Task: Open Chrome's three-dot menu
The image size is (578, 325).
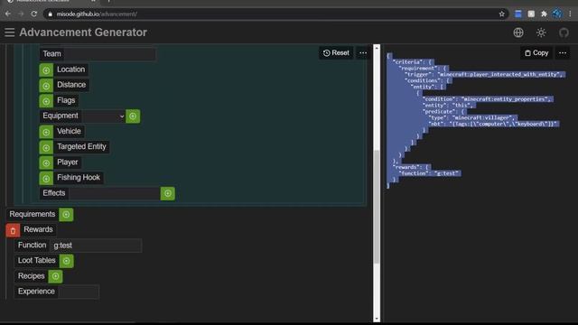Action: [x=570, y=14]
